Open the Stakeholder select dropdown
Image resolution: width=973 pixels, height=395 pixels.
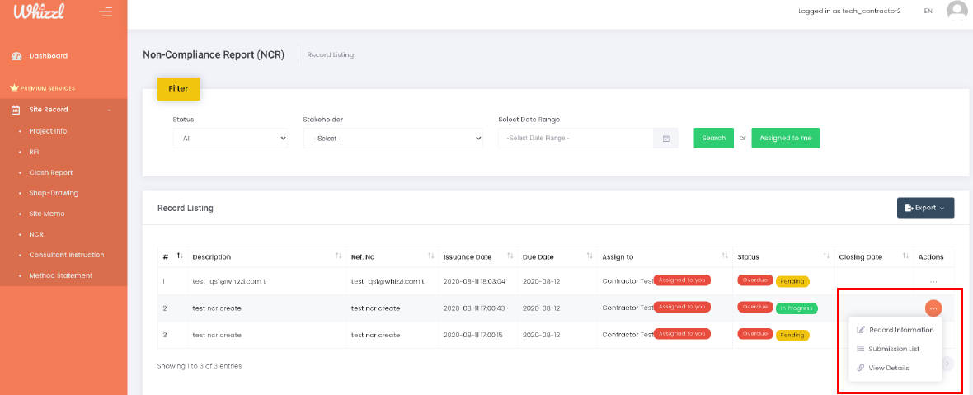coord(392,139)
